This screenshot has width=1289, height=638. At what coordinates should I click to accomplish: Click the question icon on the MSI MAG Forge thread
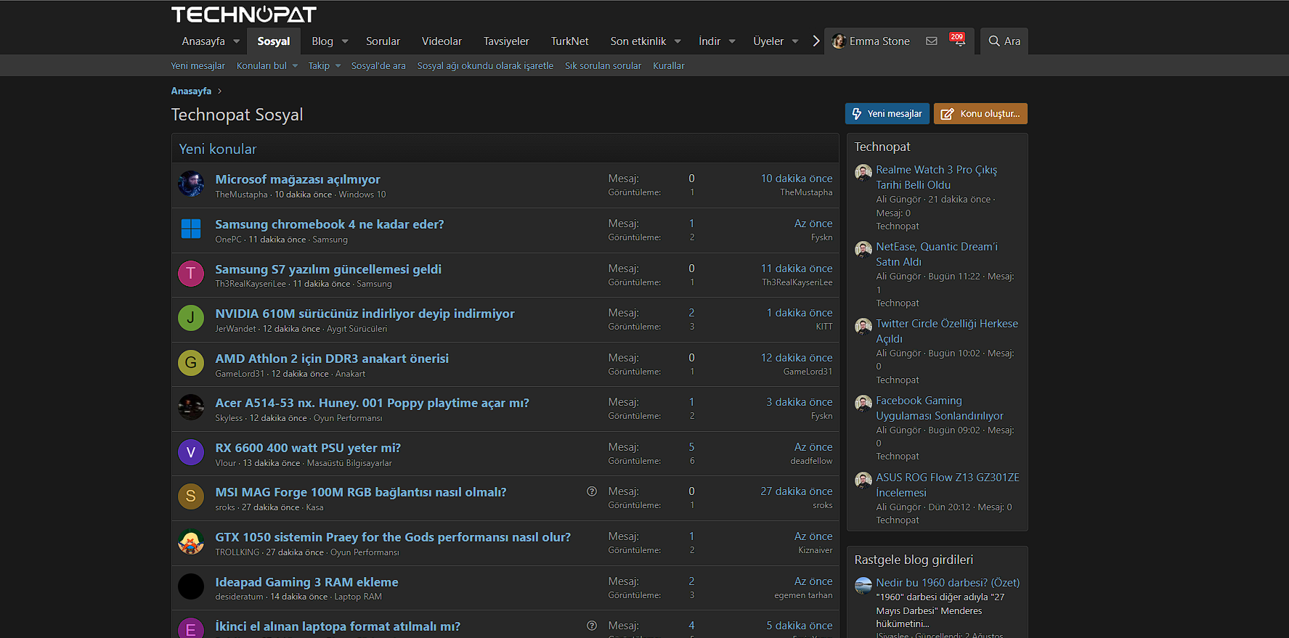[592, 491]
